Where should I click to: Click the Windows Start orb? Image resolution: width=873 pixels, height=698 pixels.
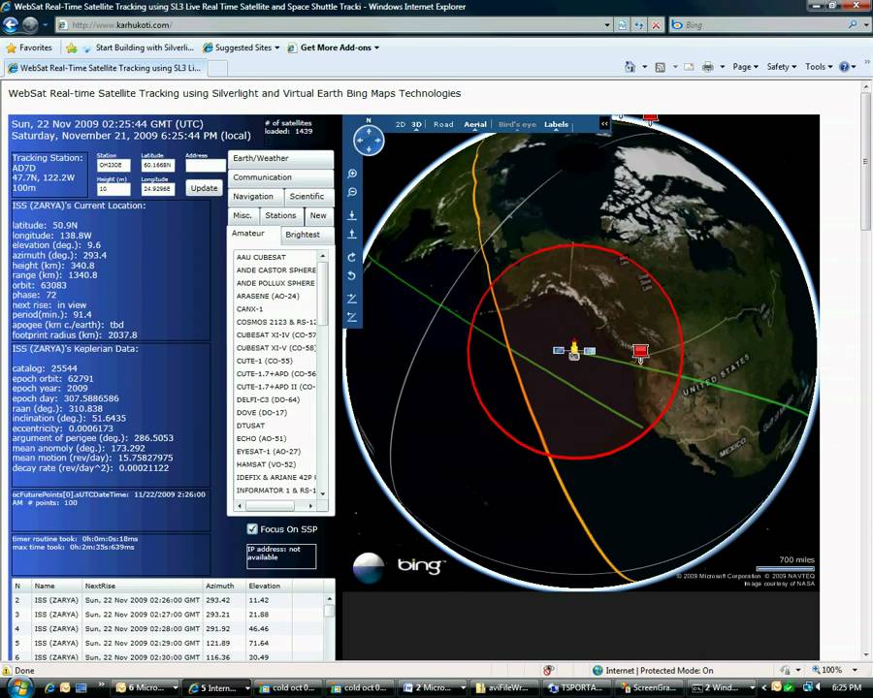click(x=19, y=687)
